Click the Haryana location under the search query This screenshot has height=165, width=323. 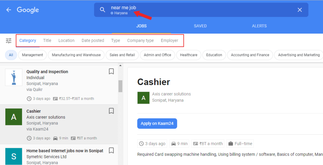pyautogui.click(x=120, y=13)
